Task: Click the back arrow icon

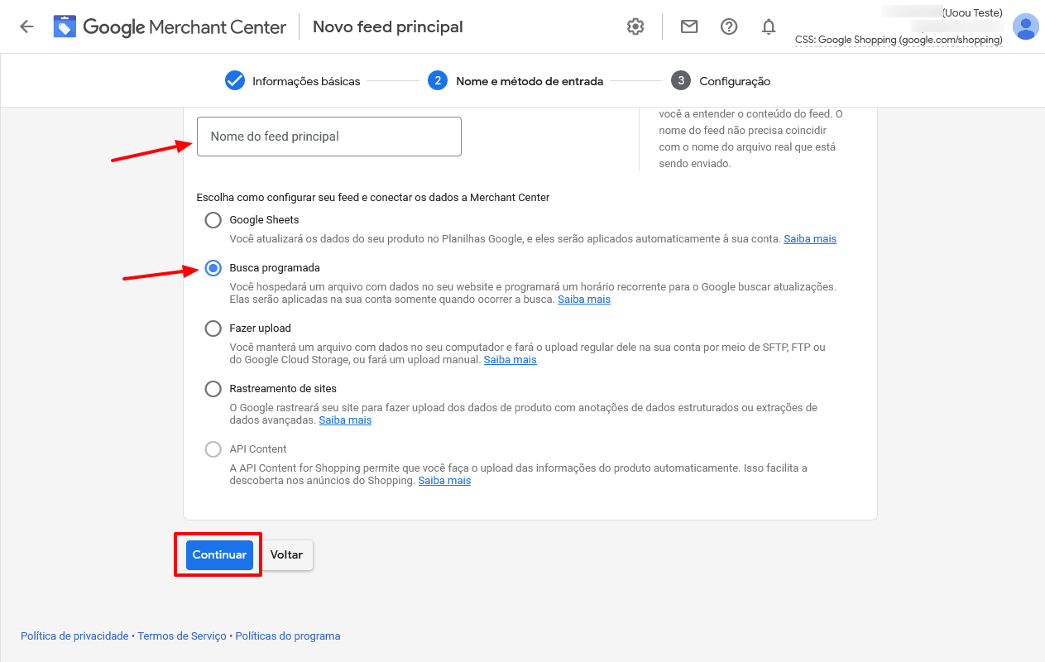Action: (x=26, y=26)
